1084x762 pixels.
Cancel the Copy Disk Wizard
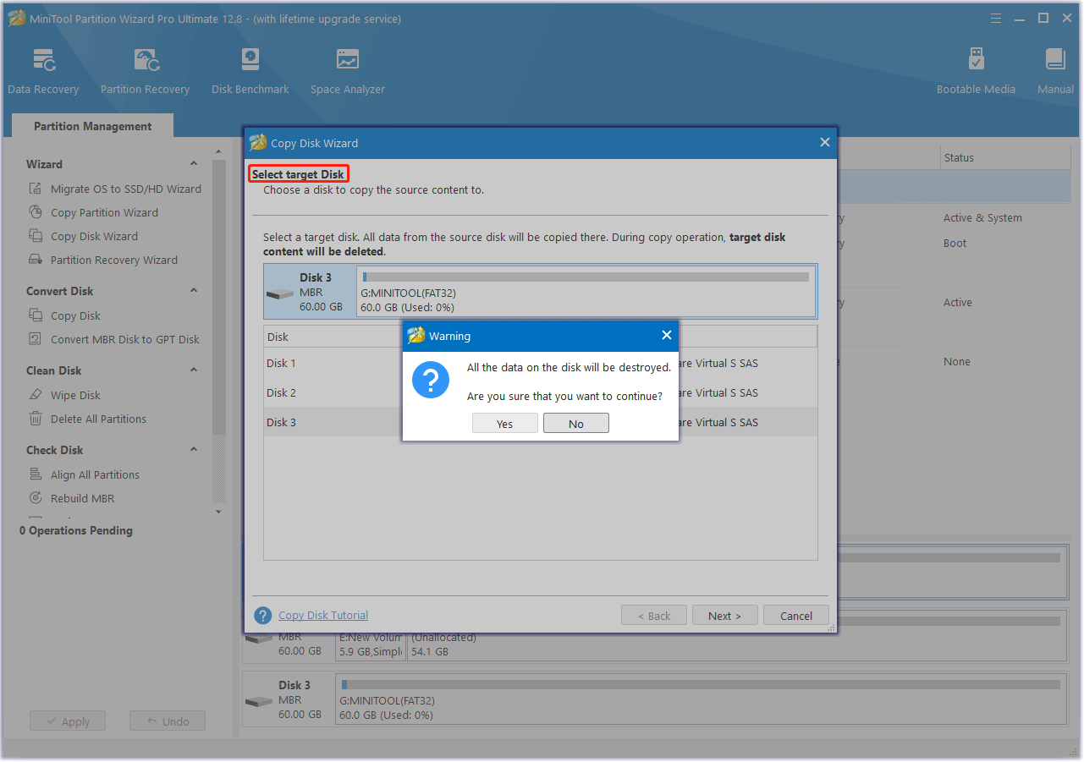pyautogui.click(x=796, y=616)
